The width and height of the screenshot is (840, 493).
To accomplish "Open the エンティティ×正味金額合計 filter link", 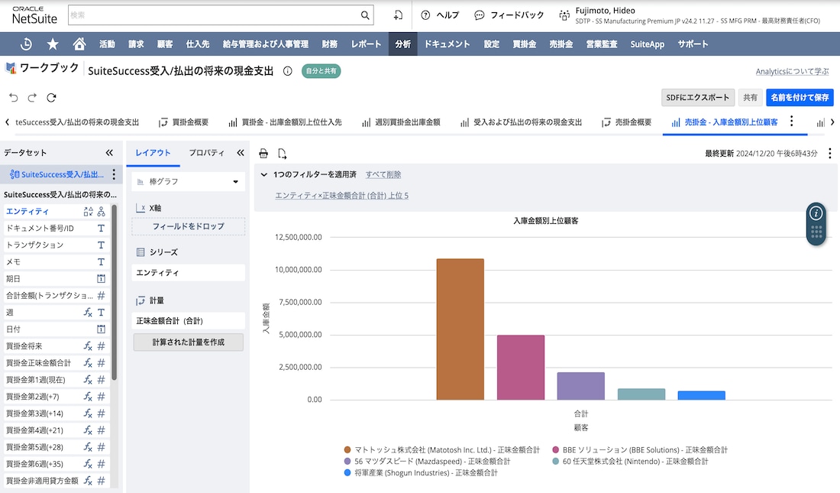I will [x=342, y=196].
